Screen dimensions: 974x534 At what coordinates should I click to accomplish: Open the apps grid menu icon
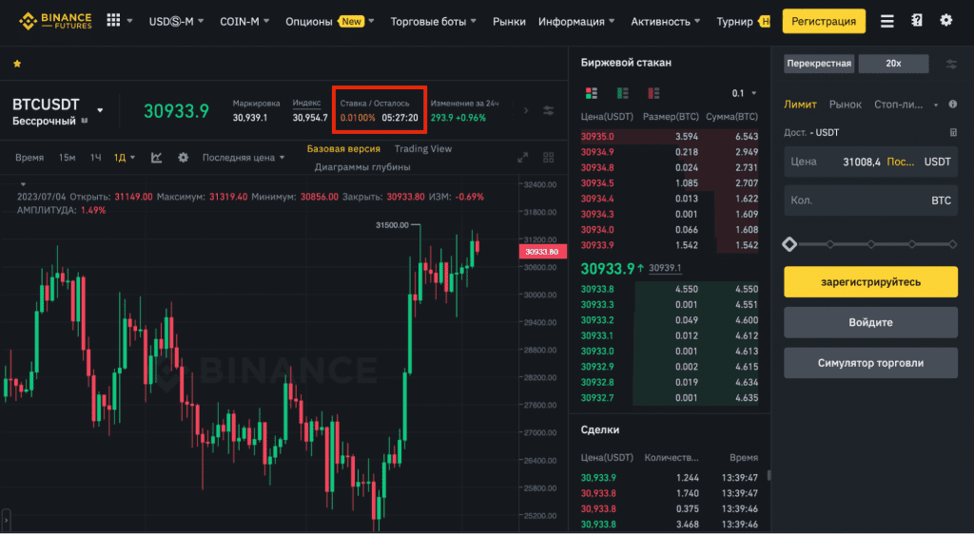point(113,21)
